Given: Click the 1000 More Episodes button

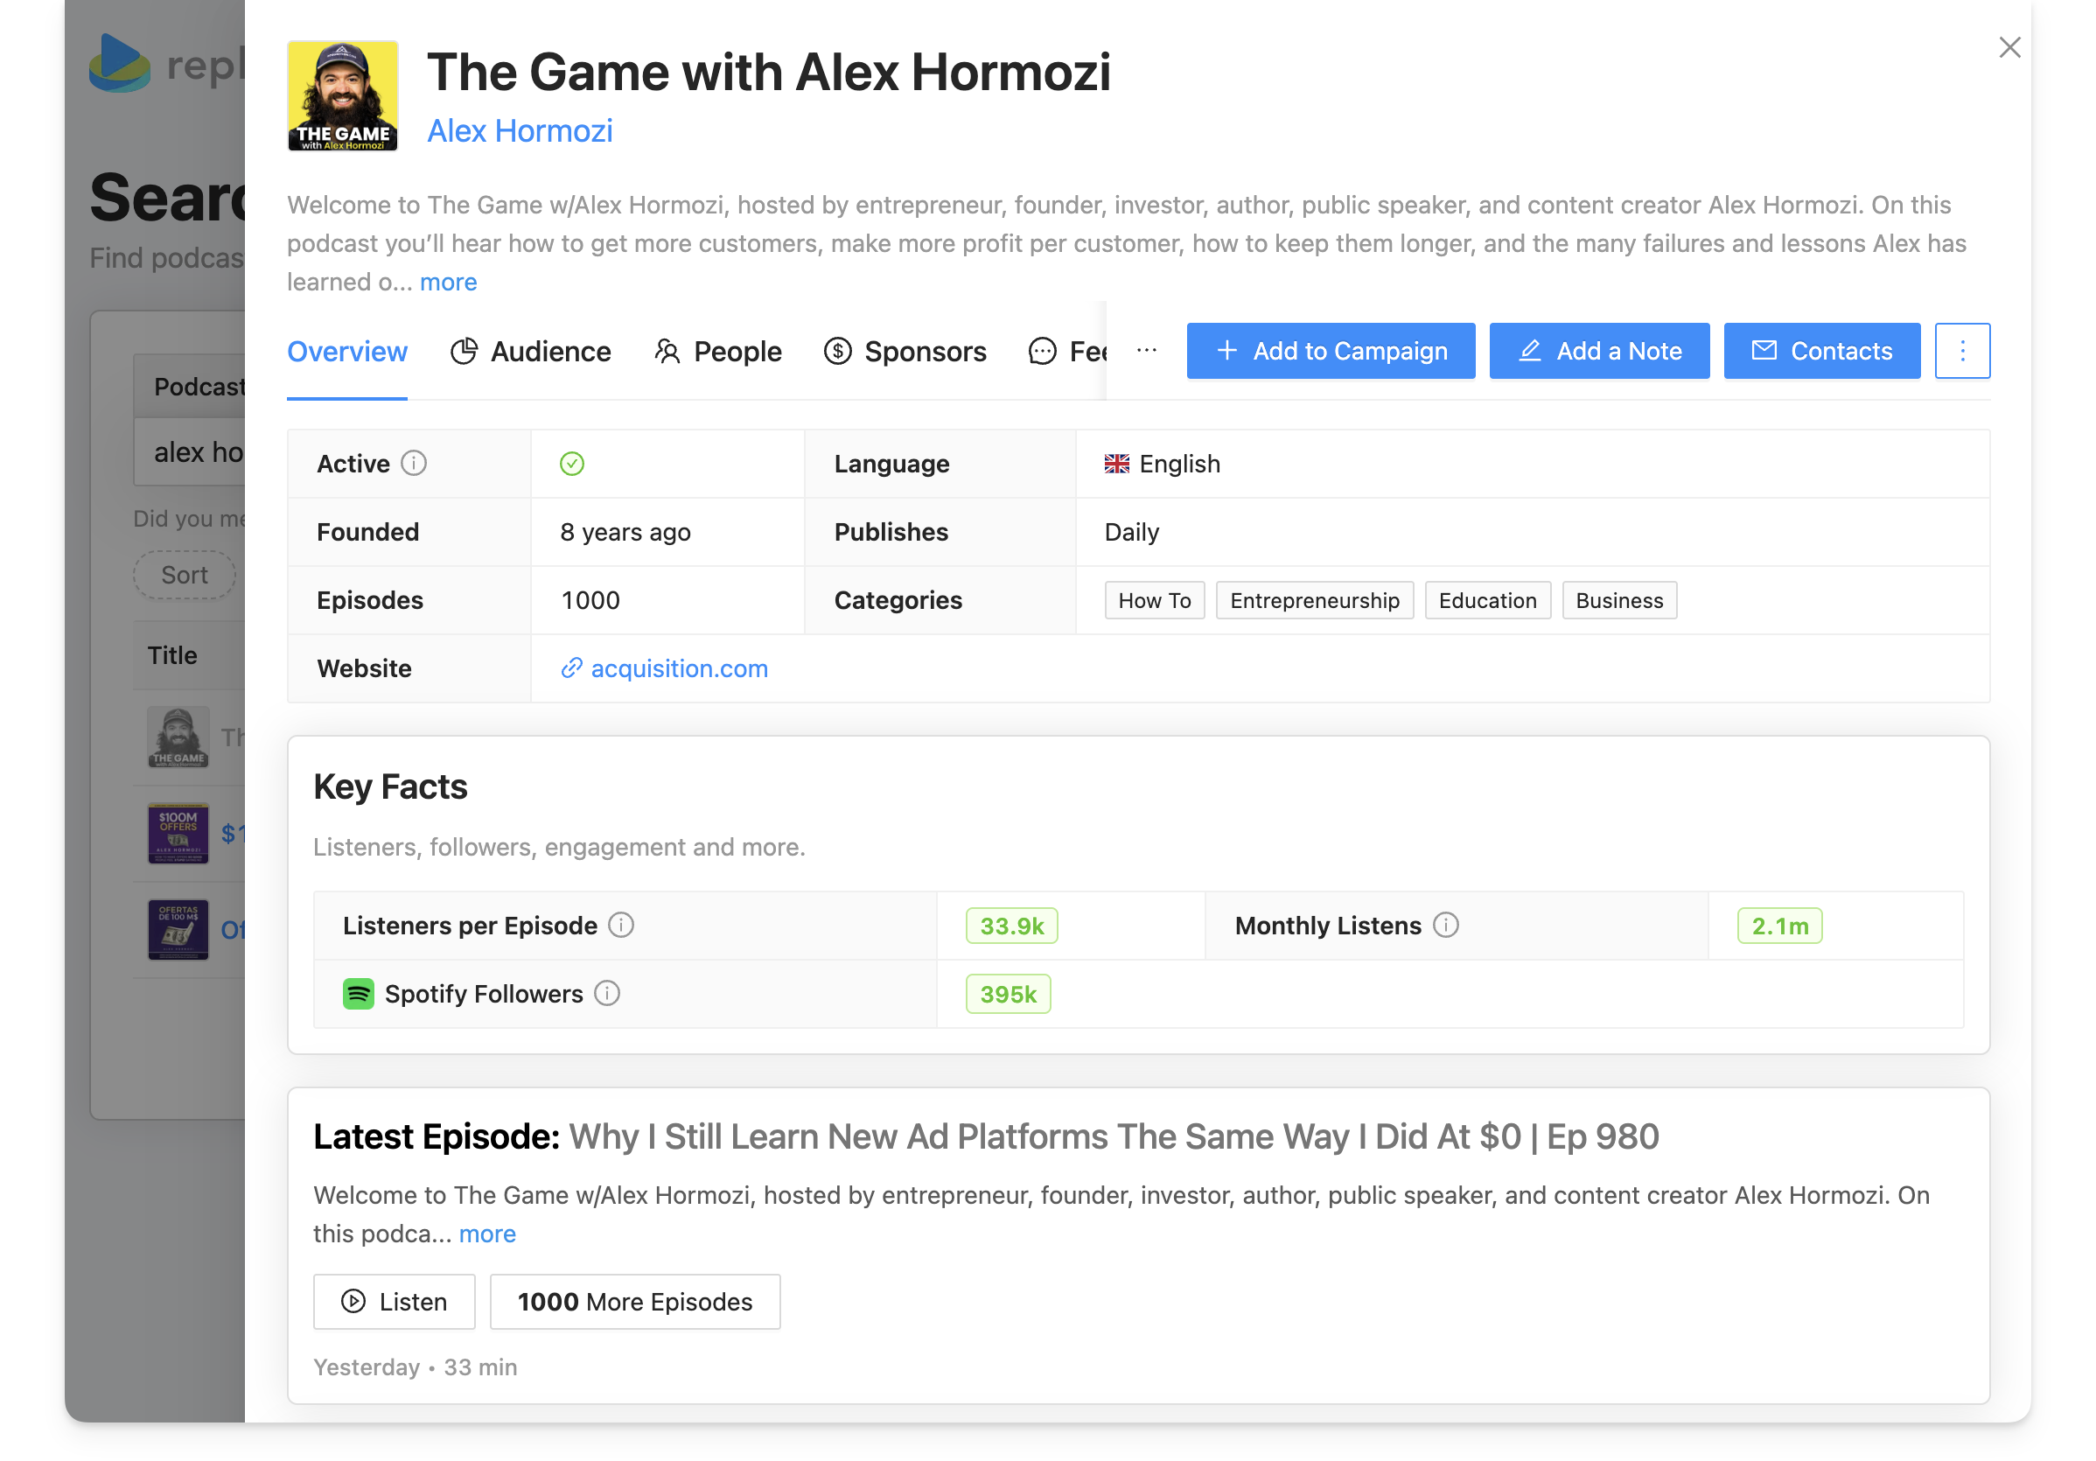Looking at the screenshot, I should pyautogui.click(x=634, y=1301).
